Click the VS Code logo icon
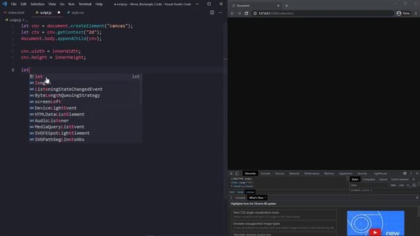Viewport: 420px width, 236px height. (x=5, y=4)
